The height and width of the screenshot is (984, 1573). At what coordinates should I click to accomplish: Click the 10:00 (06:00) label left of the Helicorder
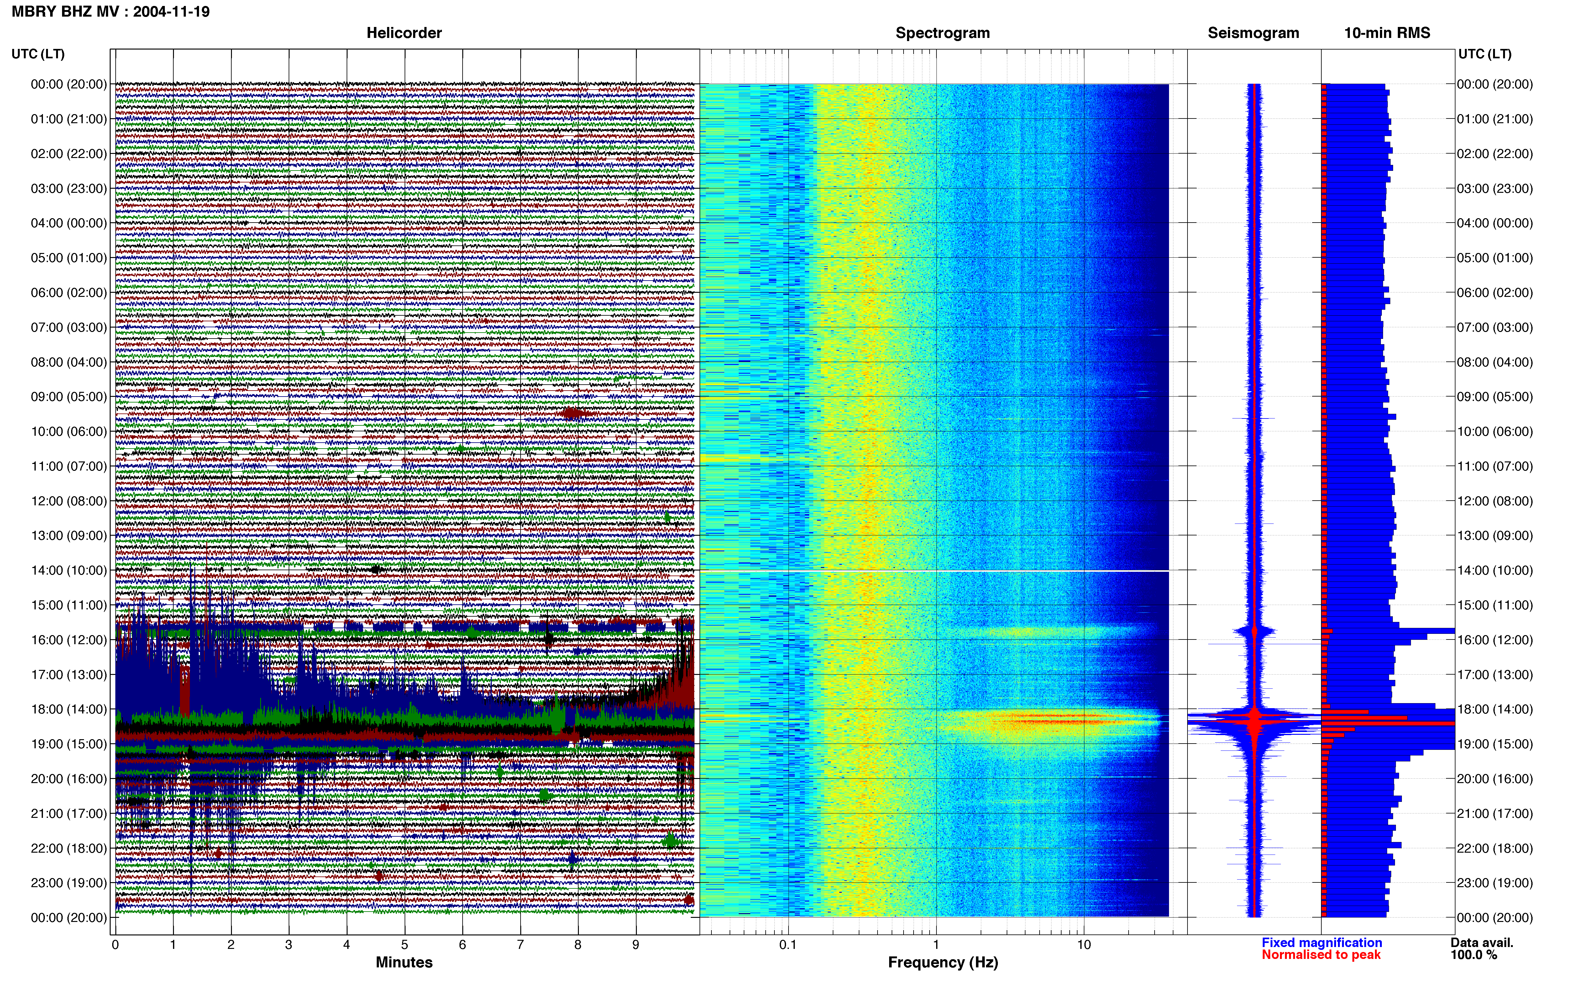tap(68, 431)
